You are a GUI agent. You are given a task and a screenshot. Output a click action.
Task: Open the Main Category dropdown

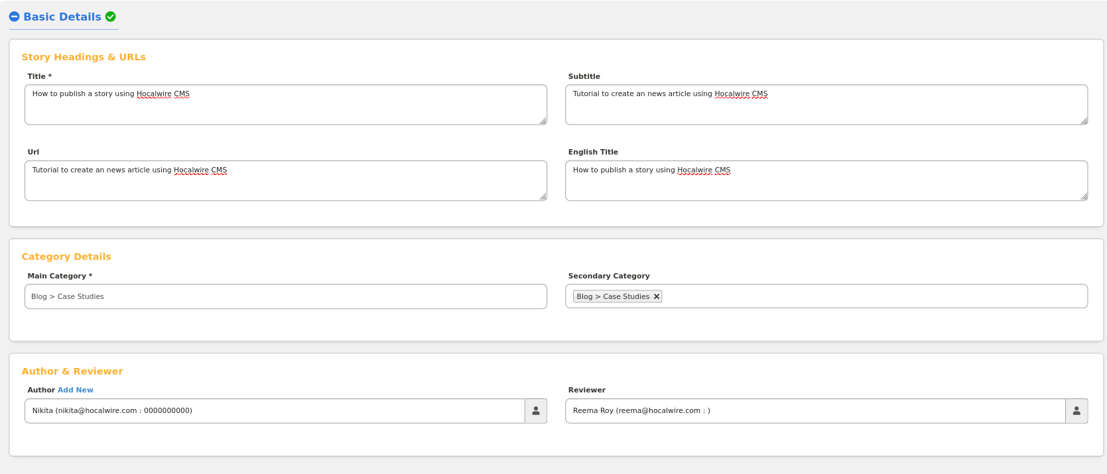tap(285, 296)
